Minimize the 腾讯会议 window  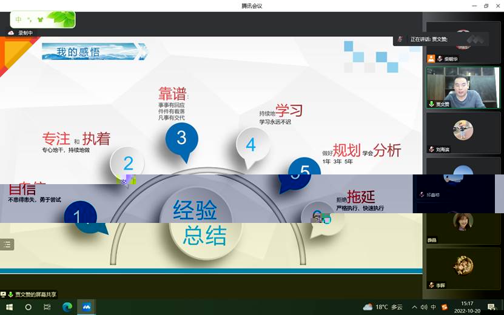474,6
